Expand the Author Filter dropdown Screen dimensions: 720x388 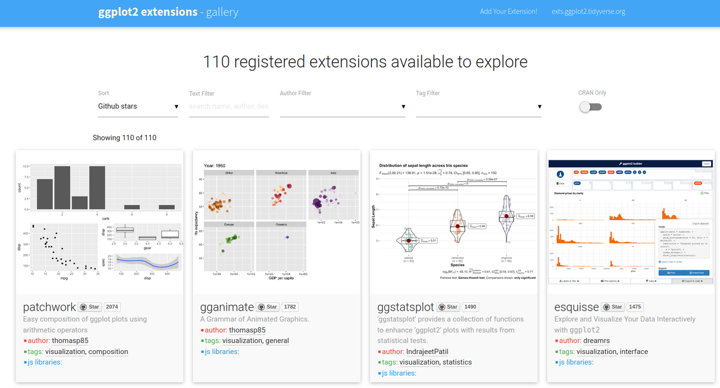point(342,106)
